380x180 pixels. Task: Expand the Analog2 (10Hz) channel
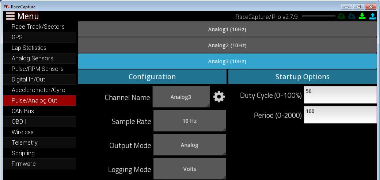227,45
